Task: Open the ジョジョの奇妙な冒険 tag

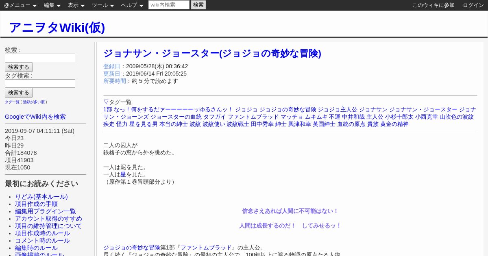Action: (288, 109)
